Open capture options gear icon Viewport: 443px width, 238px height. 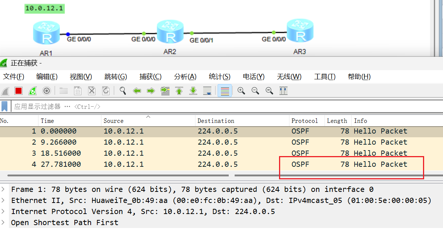pyautogui.click(x=47, y=91)
